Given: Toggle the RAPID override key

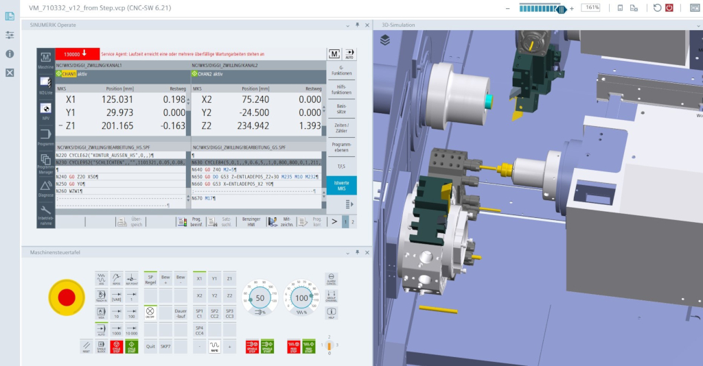Looking at the screenshot, I should point(214,346).
